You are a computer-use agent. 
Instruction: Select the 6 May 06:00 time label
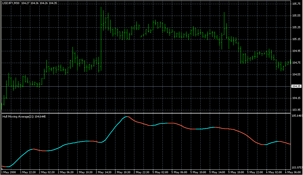293,172
